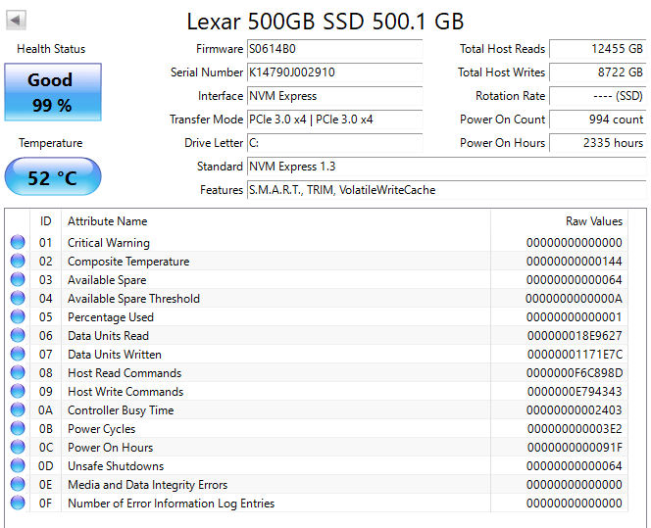The height and width of the screenshot is (528, 651).
Task: Click the Drive Letter field C:
Action: pos(334,143)
